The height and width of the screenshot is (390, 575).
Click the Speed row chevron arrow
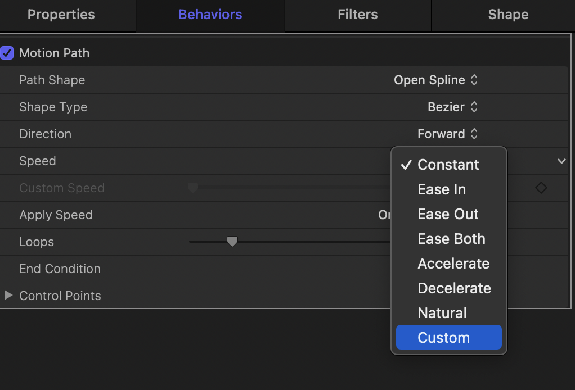point(561,161)
